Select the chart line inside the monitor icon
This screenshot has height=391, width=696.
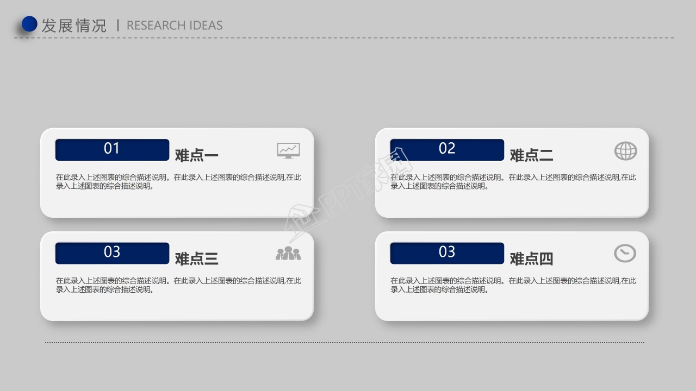[289, 148]
